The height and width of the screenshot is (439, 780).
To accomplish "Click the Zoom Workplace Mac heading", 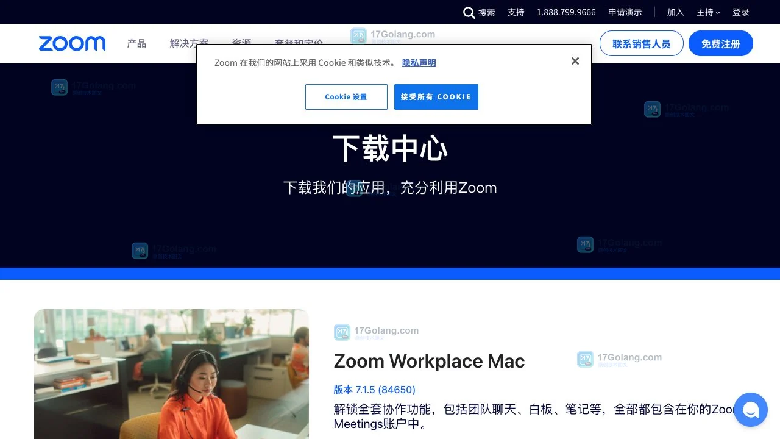I will (429, 361).
